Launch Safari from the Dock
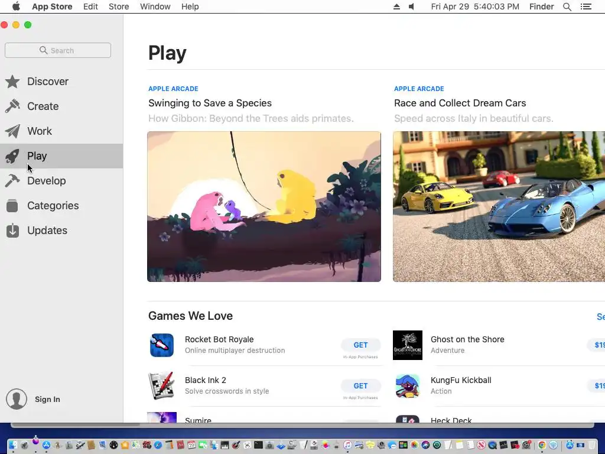The width and height of the screenshot is (605, 454). pyautogui.click(x=158, y=445)
